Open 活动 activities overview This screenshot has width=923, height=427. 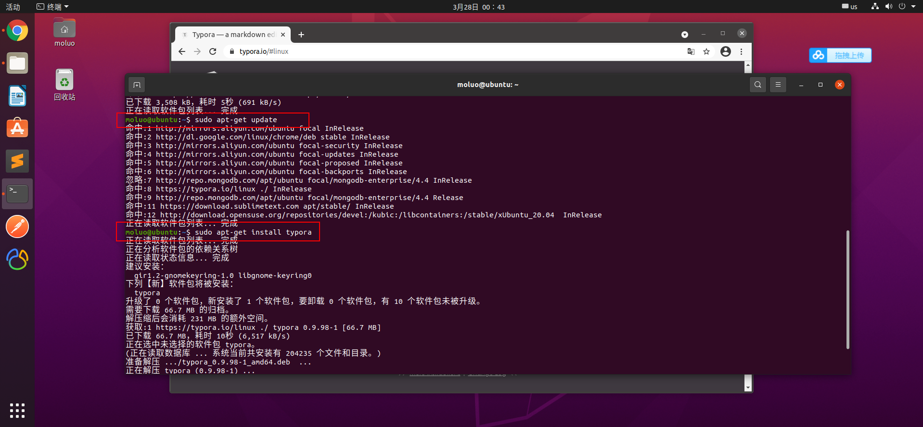[x=13, y=7]
